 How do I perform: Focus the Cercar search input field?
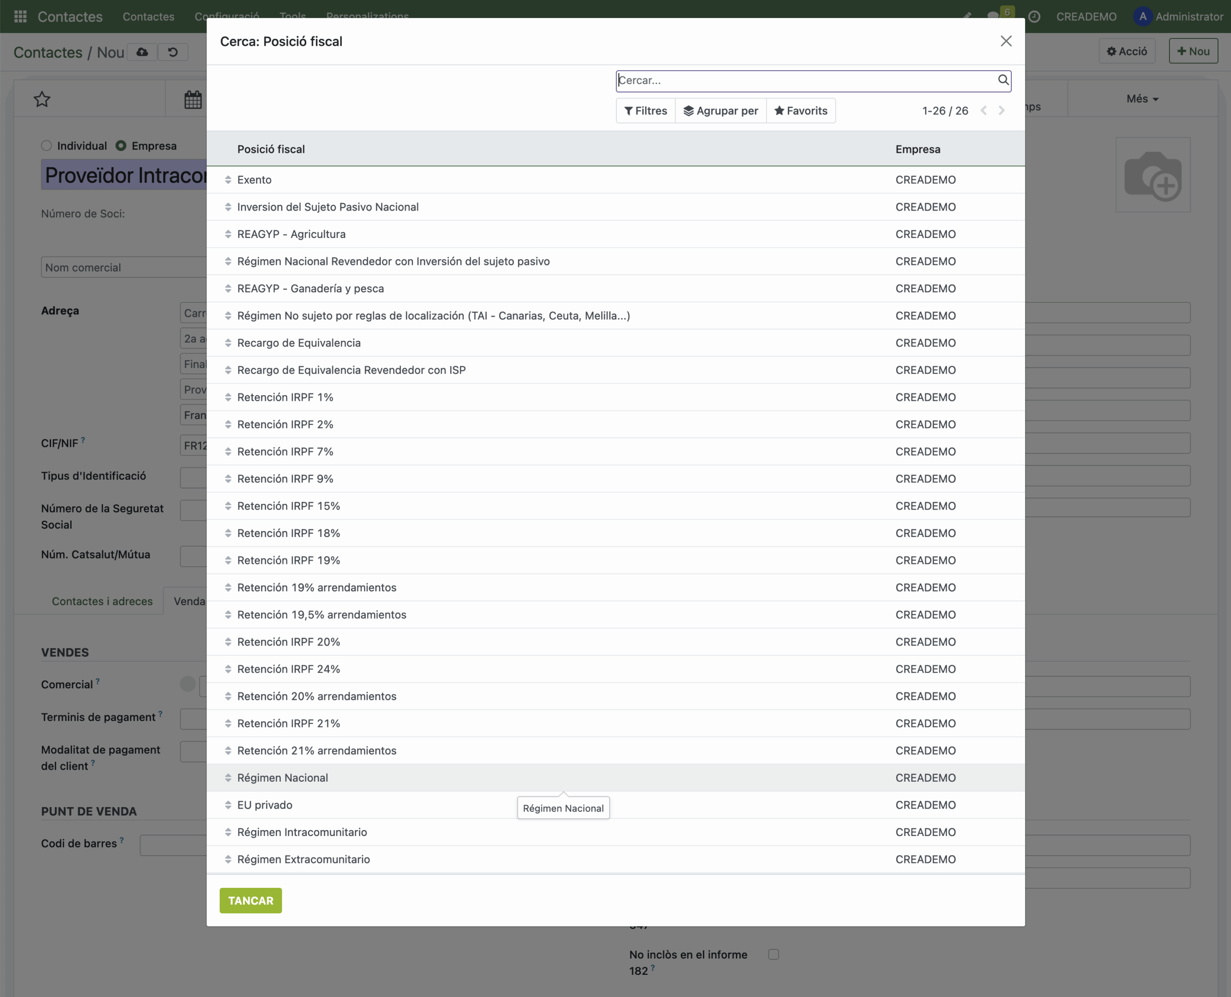pyautogui.click(x=804, y=80)
